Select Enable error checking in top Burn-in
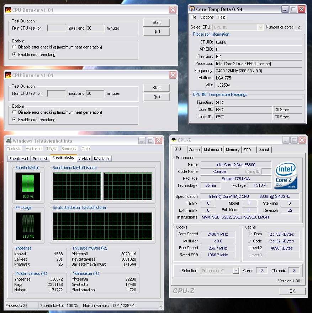Screen dimensions: 312x313 click(x=14, y=55)
